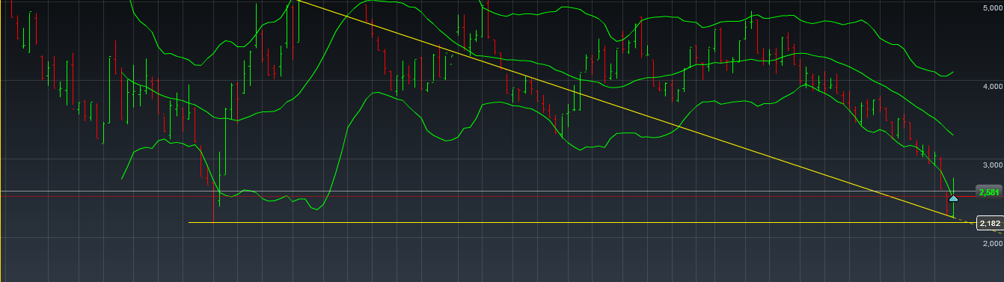Click the left start of the lower Bollinger band
The width and height of the screenshot is (1004, 282).
point(123,178)
